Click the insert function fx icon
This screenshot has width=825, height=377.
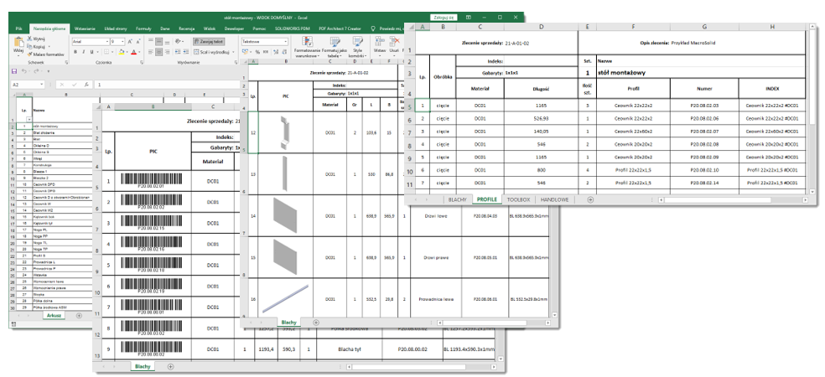86,85
